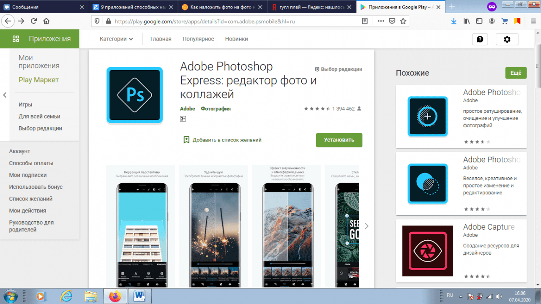Open the Главная nav item
Image resolution: width=541 pixels, height=304 pixels.
click(161, 39)
